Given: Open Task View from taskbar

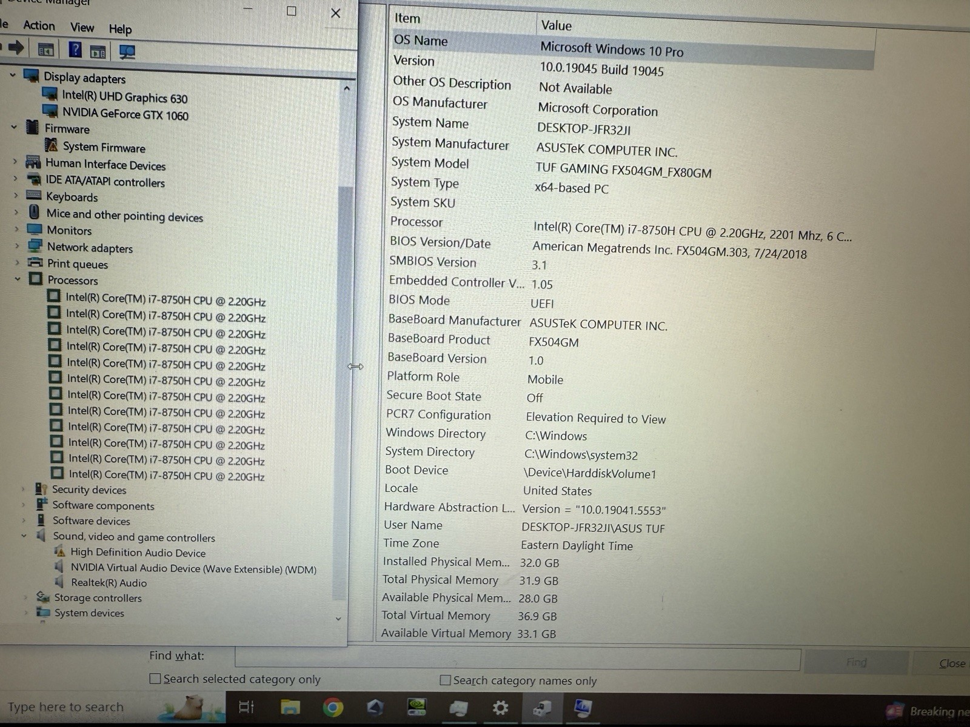Looking at the screenshot, I should [x=247, y=706].
